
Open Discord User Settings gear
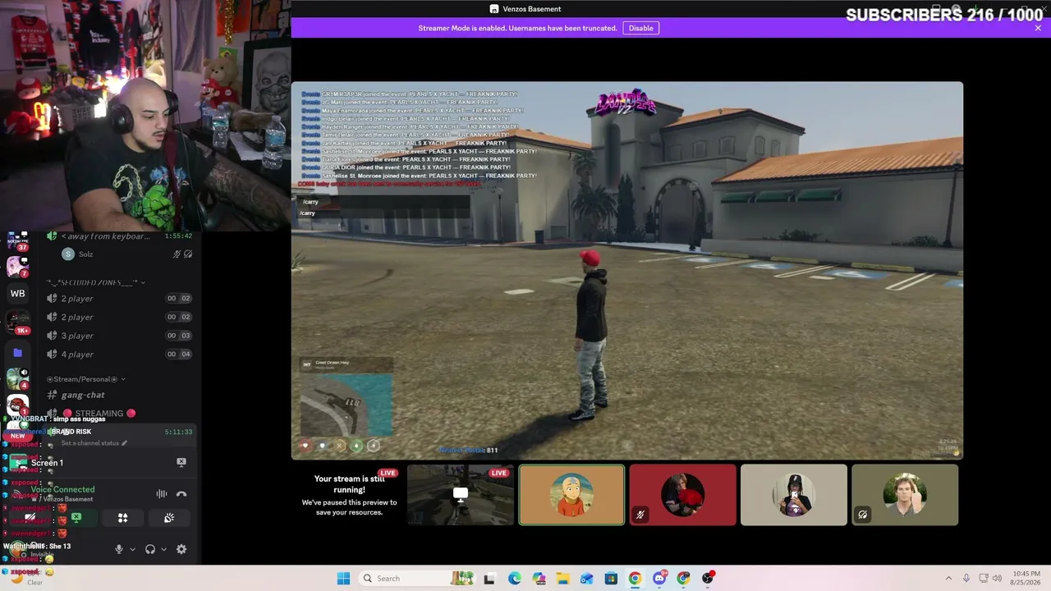[181, 549]
